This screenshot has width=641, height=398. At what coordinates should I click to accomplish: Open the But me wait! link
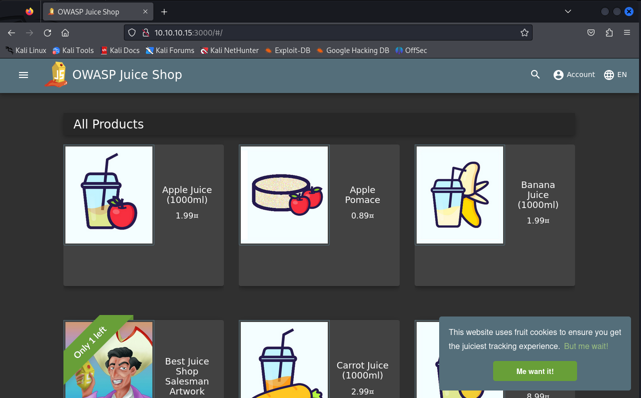586,346
